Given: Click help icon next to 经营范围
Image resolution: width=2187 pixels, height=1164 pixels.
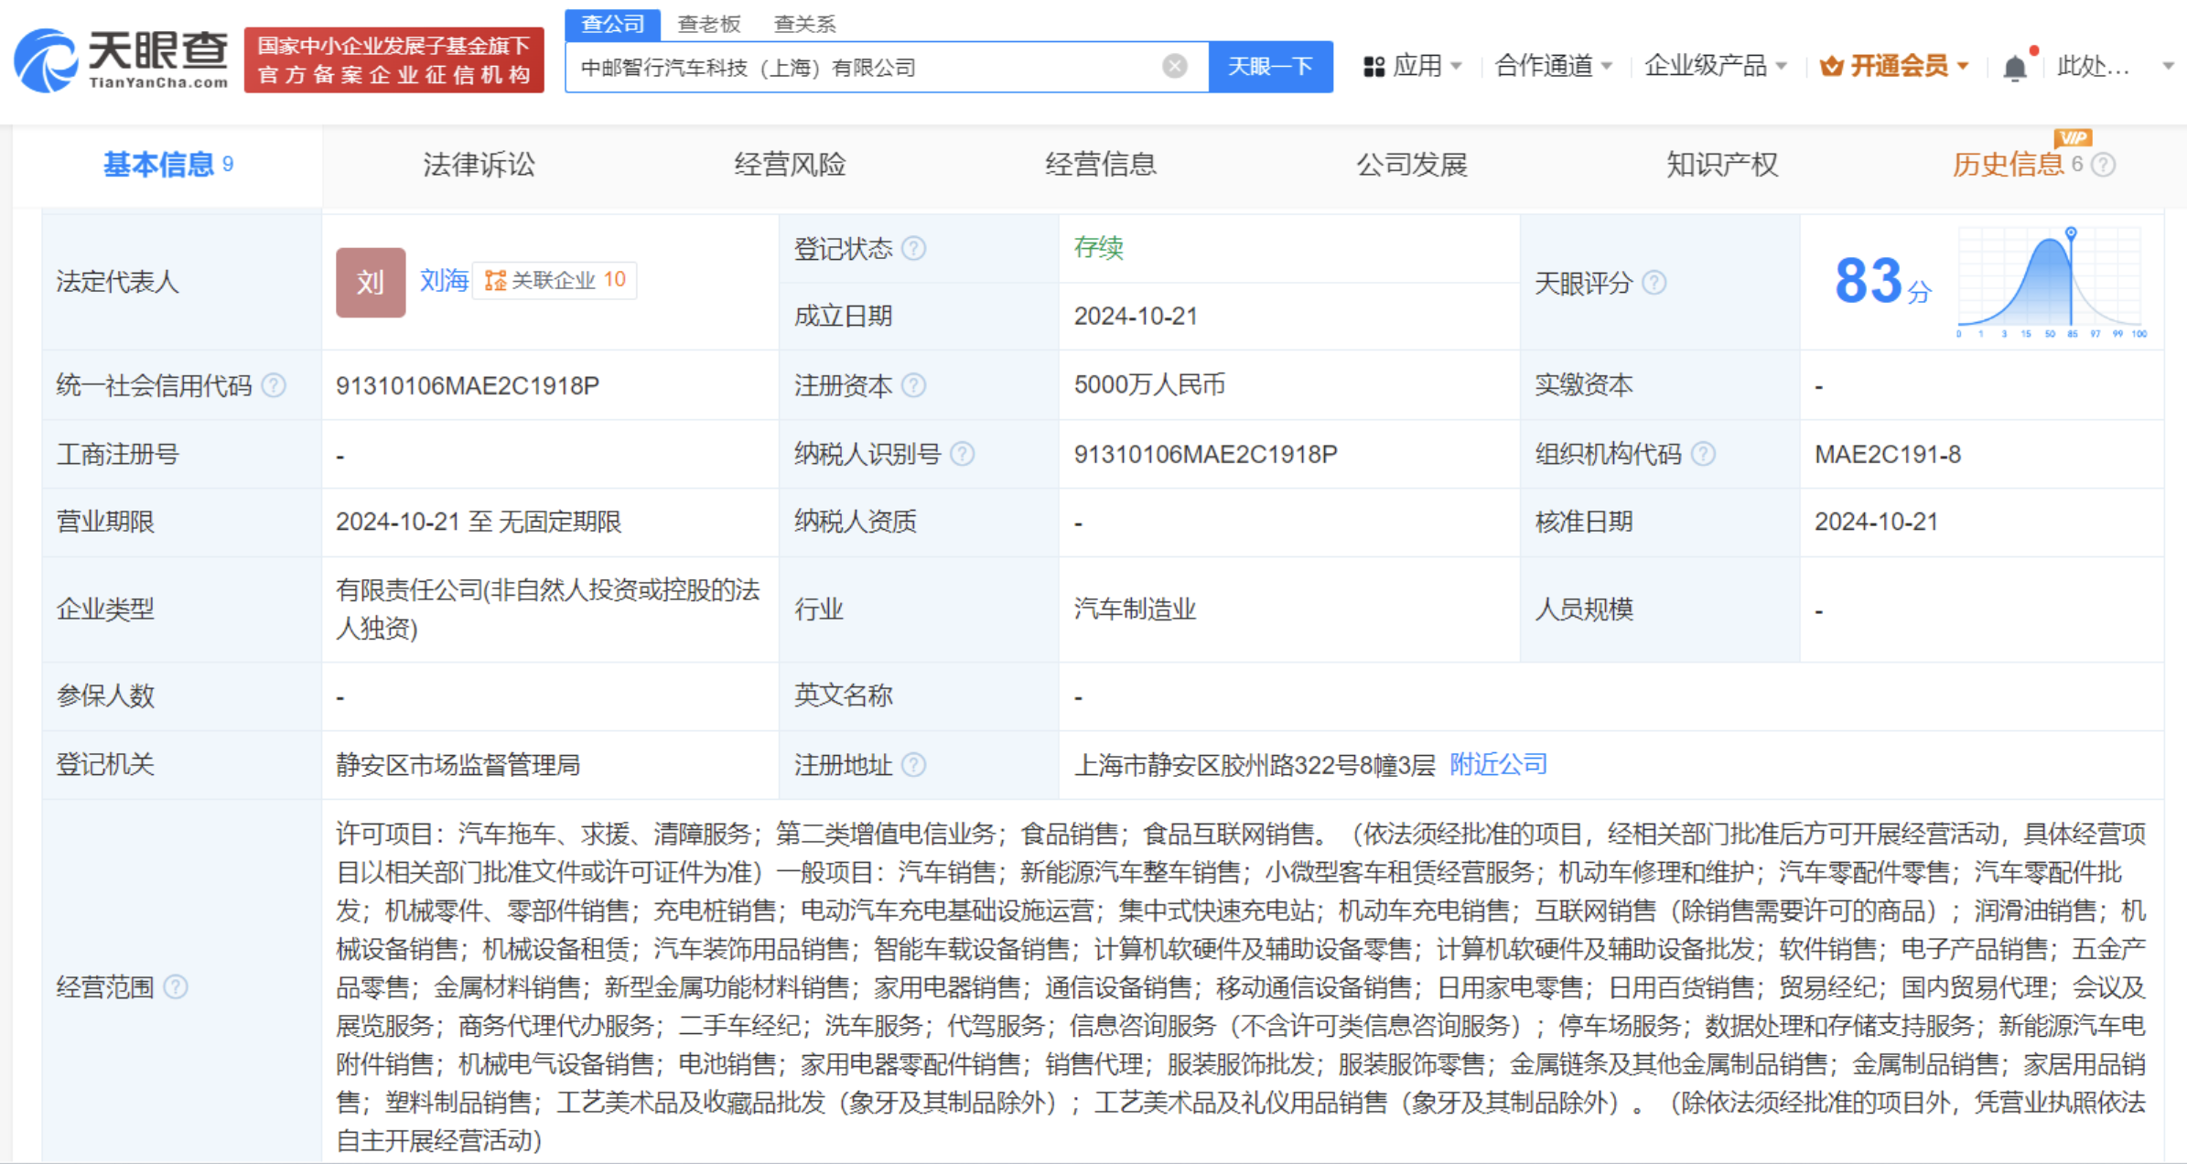Looking at the screenshot, I should 176,986.
